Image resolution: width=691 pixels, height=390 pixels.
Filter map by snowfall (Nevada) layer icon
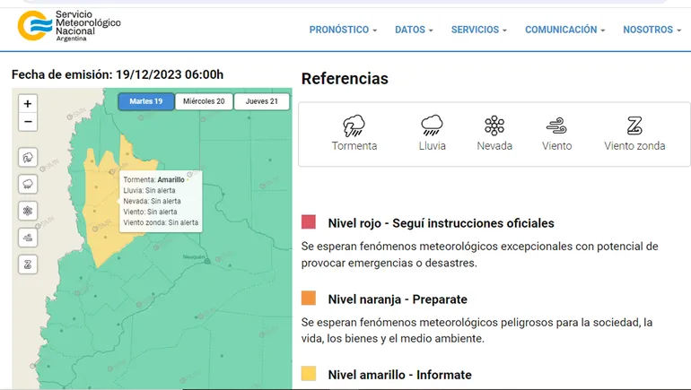28,211
